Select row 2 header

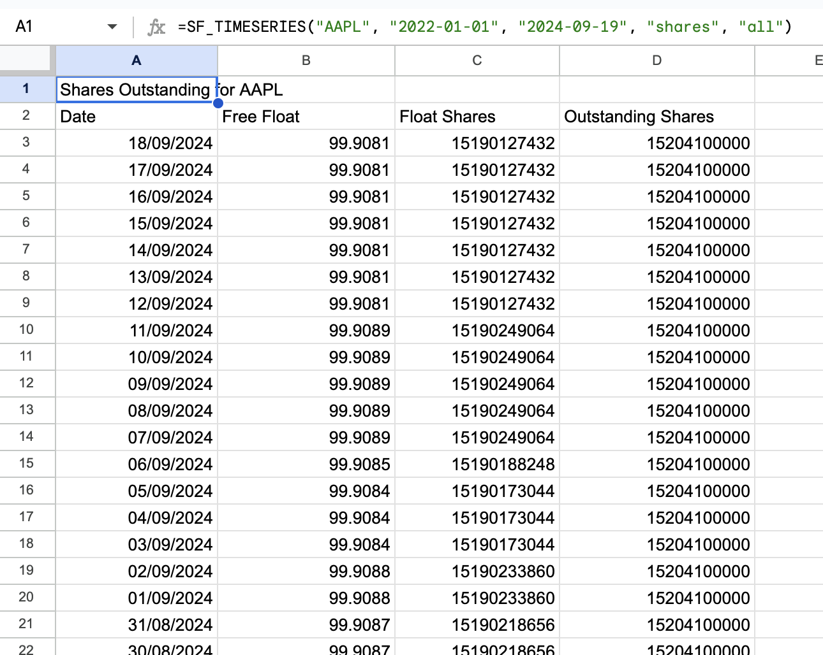[x=27, y=116]
